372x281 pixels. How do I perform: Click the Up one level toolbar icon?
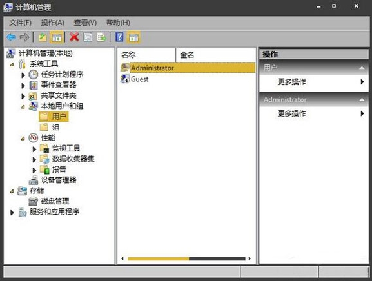click(43, 37)
